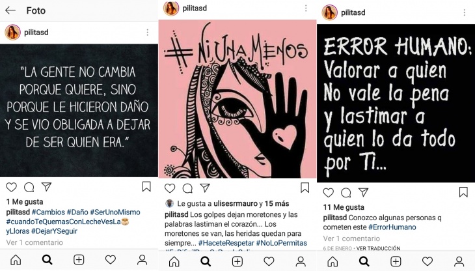Click 'VER TRADUCCIÓN' on the Error Humano post

coord(378,249)
